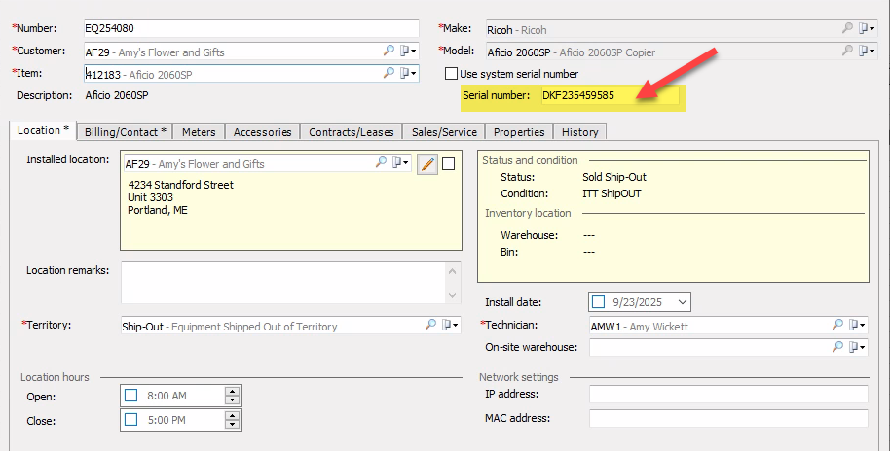This screenshot has height=451, width=890.
Task: Click inside the Location remarks text box
Action: 283,282
